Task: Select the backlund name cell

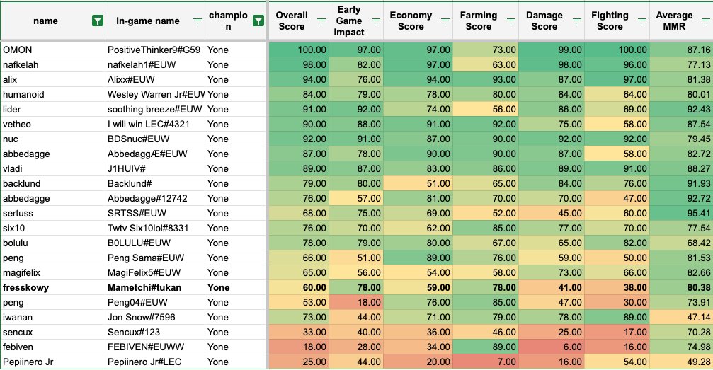Action: (52, 184)
